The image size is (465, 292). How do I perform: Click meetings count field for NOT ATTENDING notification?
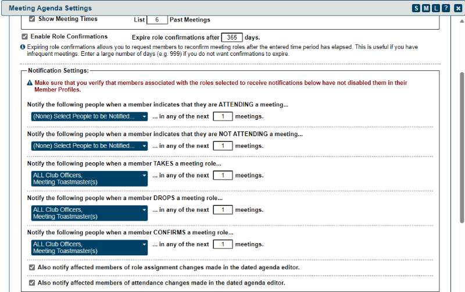223,145
